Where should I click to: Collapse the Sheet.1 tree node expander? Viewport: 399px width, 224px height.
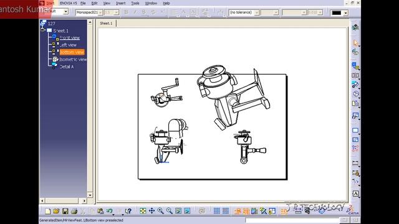(x=43, y=30)
